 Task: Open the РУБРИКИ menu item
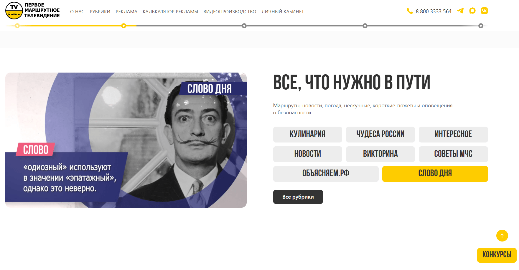(100, 12)
